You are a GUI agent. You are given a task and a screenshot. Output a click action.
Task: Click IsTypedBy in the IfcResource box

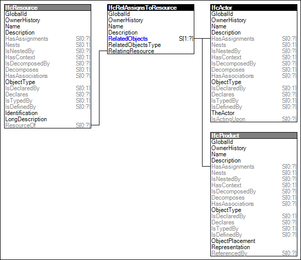point(19,101)
